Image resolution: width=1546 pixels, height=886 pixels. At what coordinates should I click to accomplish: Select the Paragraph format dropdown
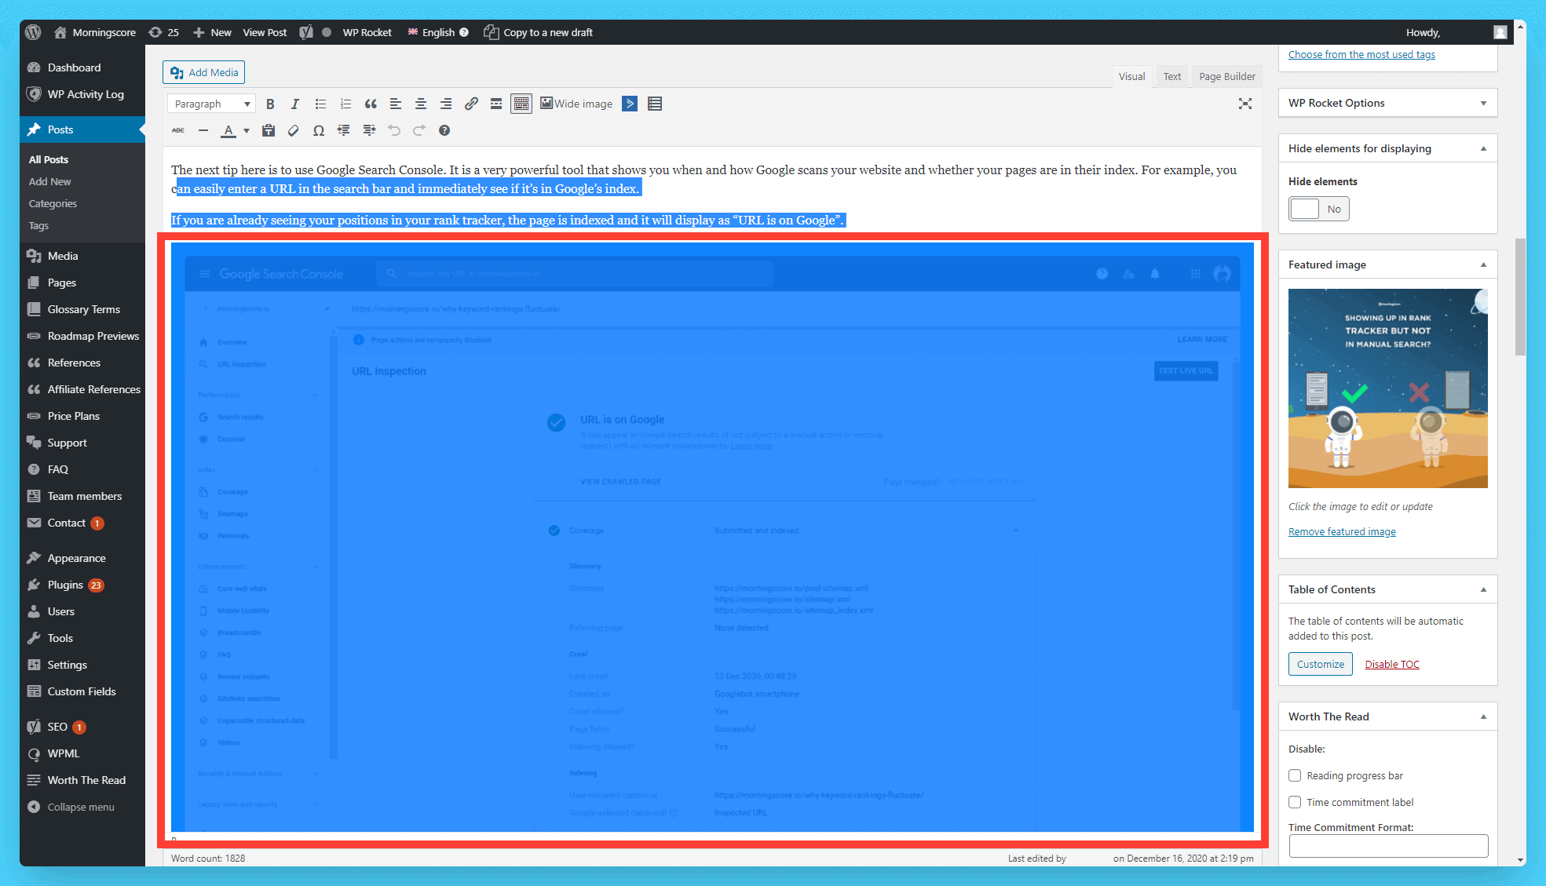(x=209, y=103)
